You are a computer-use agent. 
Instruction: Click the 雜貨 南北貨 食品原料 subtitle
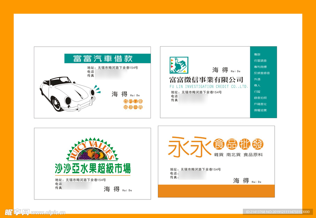coord(238,155)
